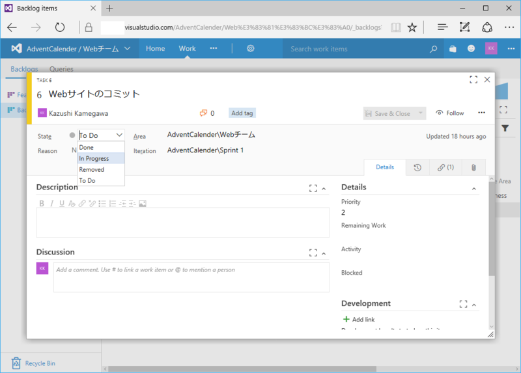This screenshot has height=373, width=521.
Task: Collapse the Description section
Action: pos(324,189)
